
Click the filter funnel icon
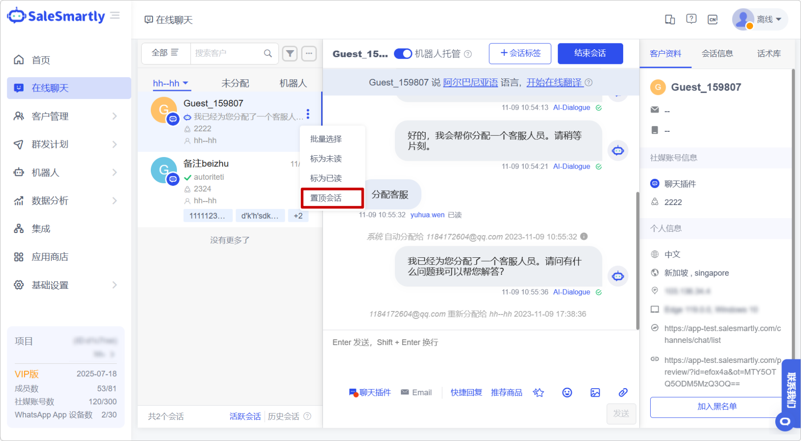click(290, 54)
